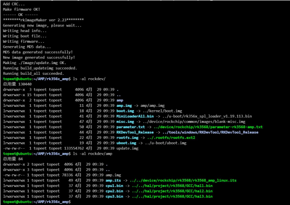Click 'MD5 data generated successfully!' line
Screen dimensions: 290x205
click(x=38, y=52)
